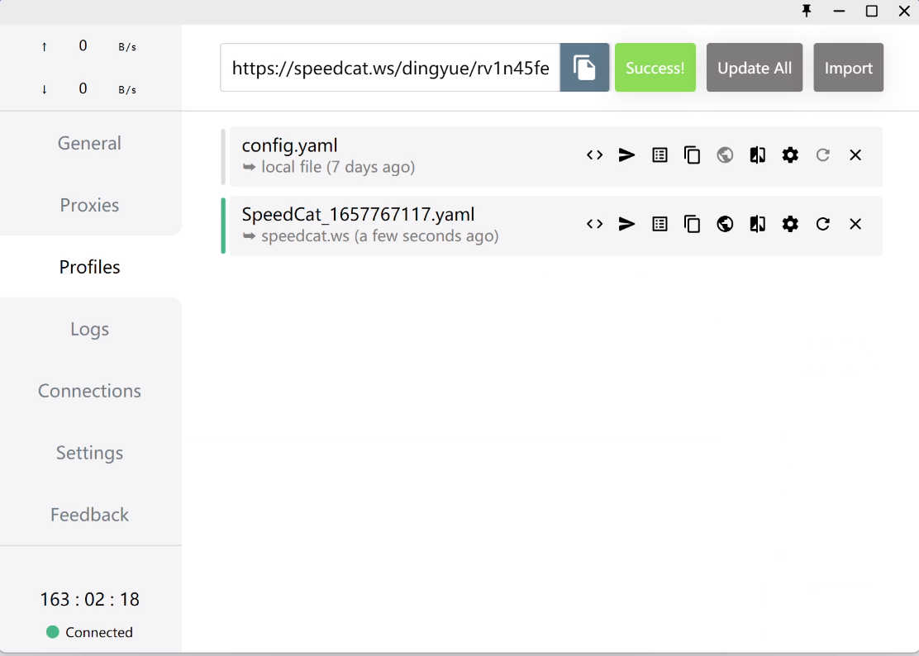Click the Import button

click(x=848, y=68)
